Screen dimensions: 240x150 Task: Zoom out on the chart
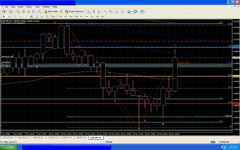point(111,12)
